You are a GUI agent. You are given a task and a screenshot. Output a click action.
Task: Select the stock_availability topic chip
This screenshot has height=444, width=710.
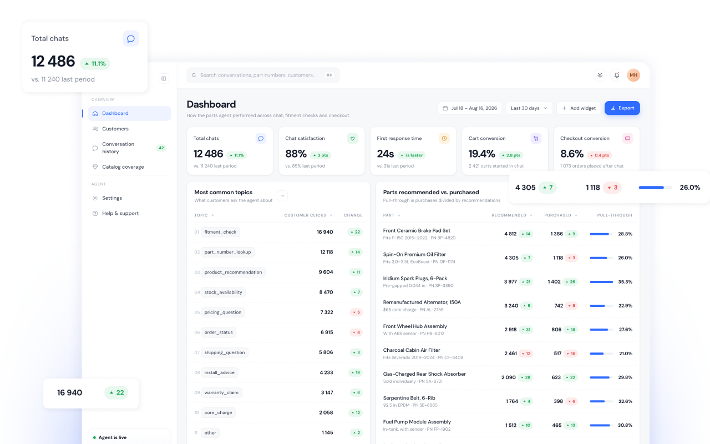click(x=224, y=292)
